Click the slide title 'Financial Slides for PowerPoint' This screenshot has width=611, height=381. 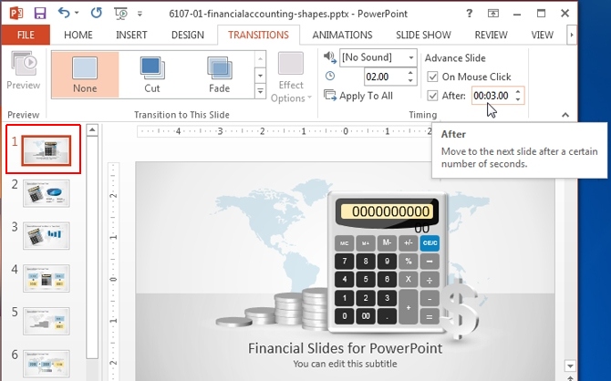click(x=345, y=348)
